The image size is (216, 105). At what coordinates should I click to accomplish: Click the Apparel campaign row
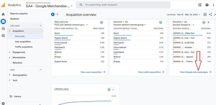(x=191, y=57)
